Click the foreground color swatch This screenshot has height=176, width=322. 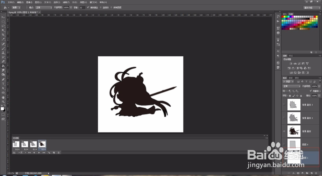point(2,109)
